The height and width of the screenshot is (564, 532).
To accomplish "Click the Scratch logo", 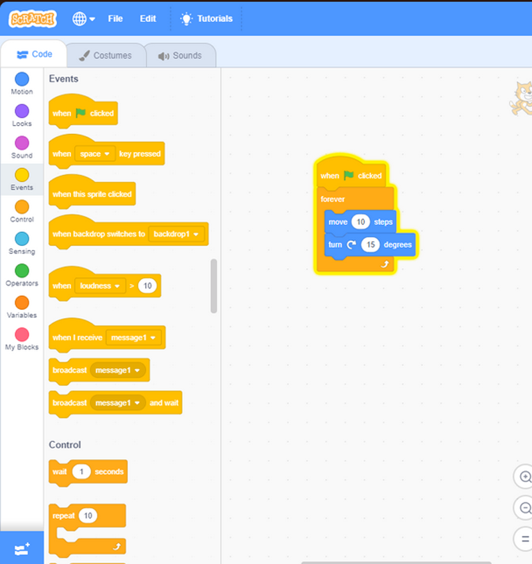I will point(33,19).
